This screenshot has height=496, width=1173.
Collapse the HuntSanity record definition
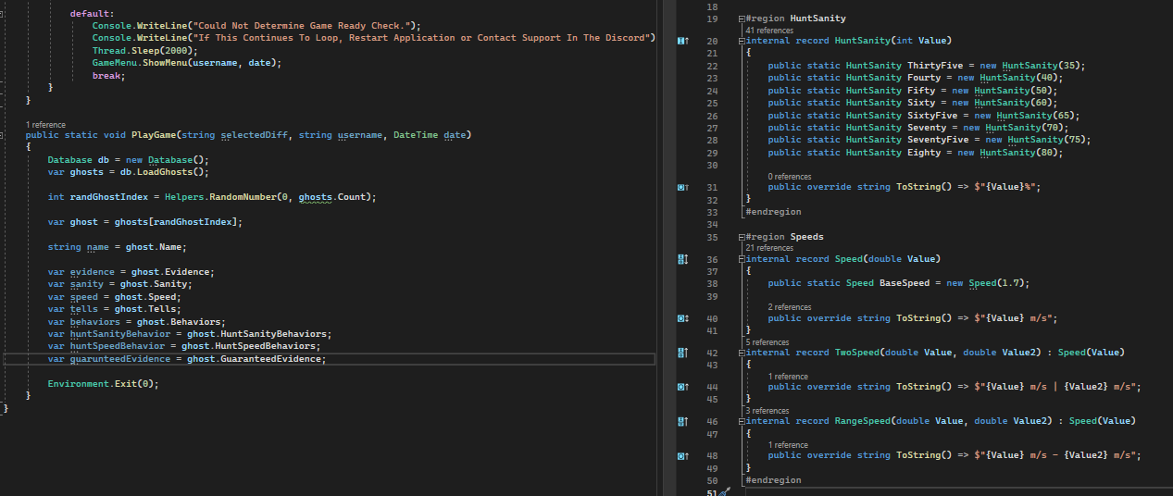741,41
